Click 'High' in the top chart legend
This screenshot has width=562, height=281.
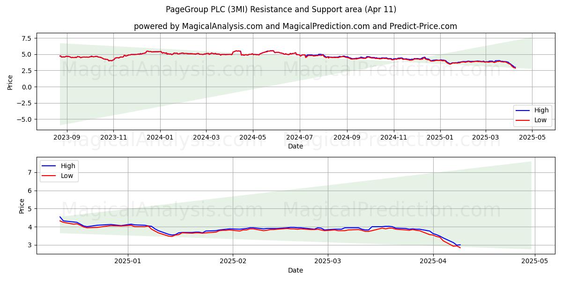541,111
